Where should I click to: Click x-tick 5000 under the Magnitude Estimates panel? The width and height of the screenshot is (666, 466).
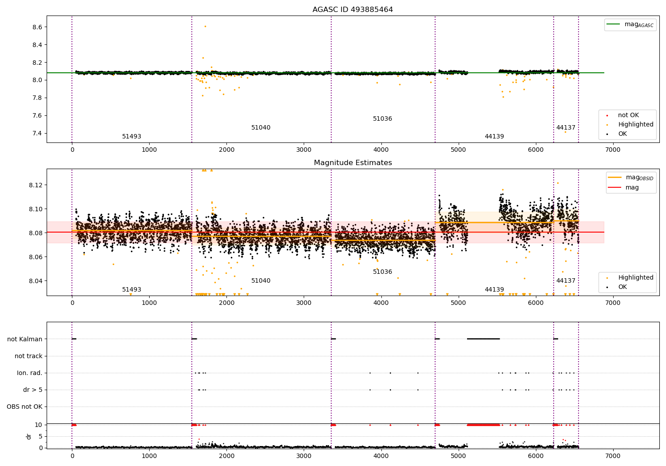pos(458,303)
